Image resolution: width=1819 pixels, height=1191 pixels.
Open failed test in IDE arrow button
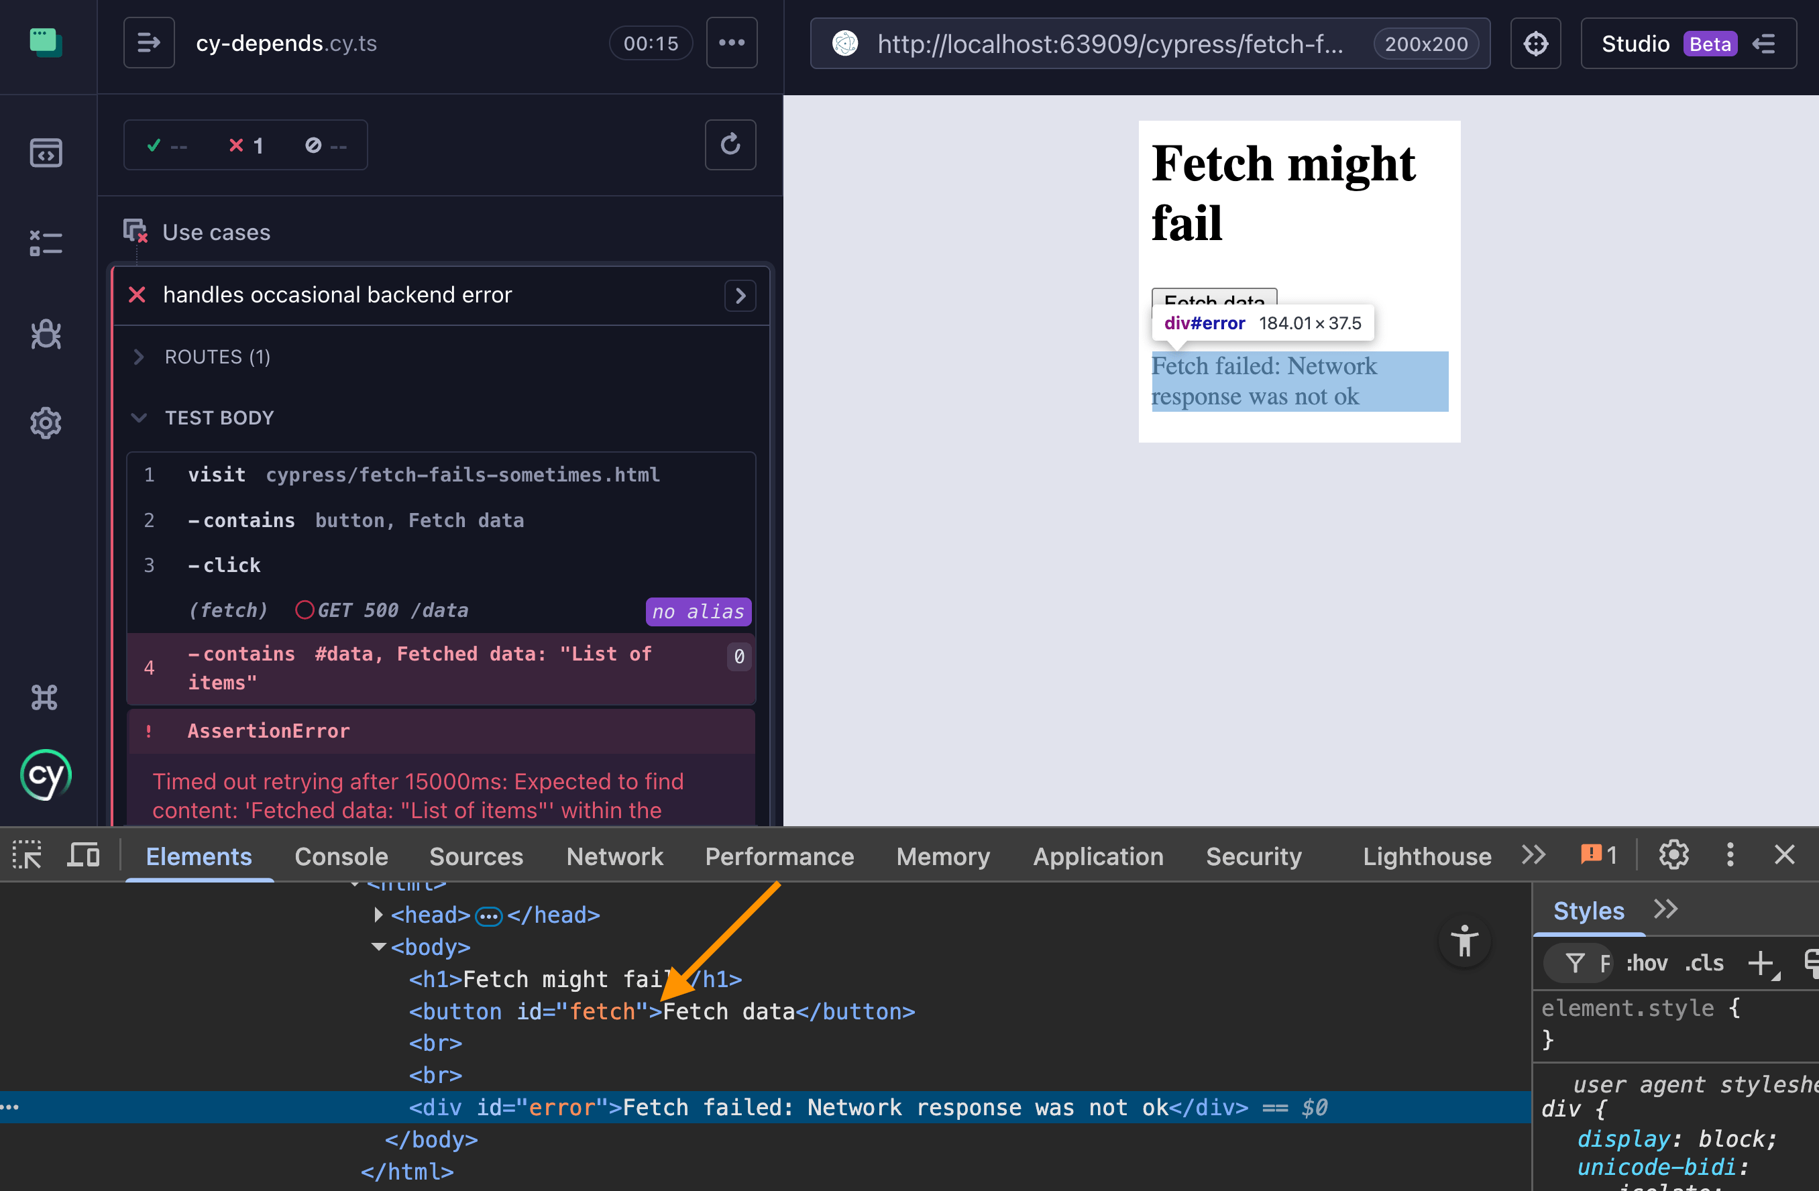[740, 296]
